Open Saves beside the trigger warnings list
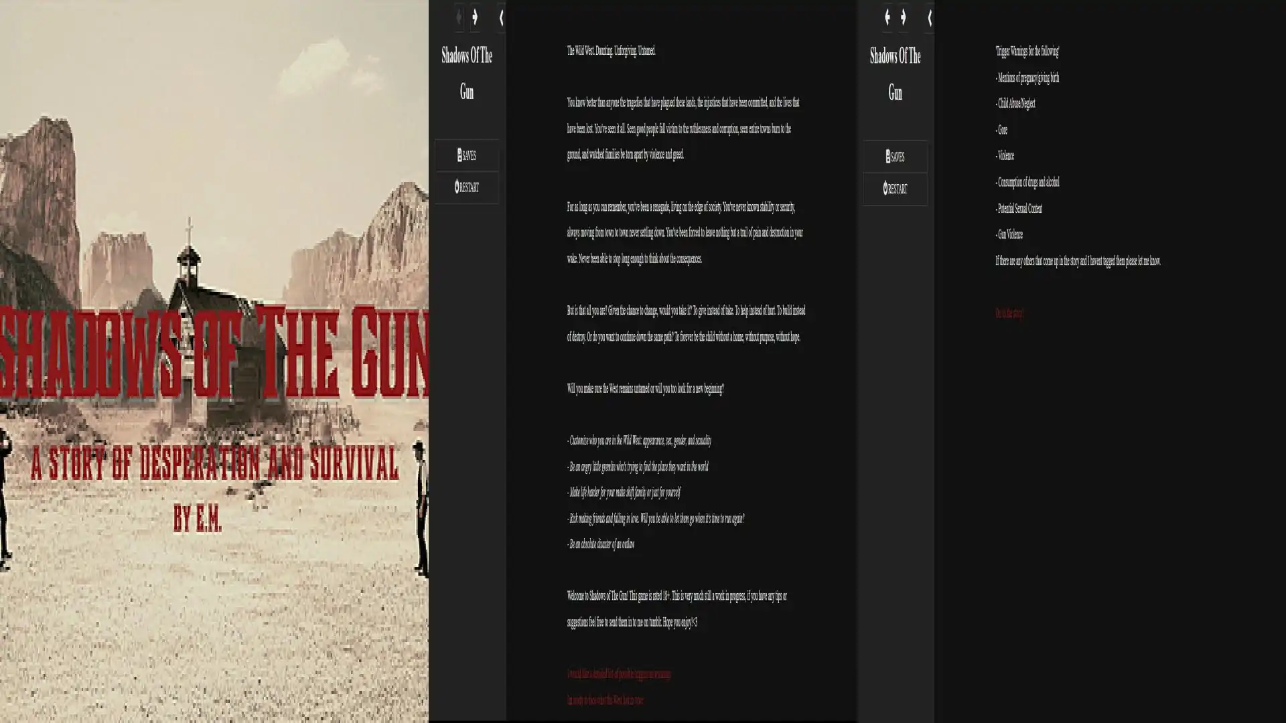This screenshot has width=1286, height=723. (x=895, y=157)
